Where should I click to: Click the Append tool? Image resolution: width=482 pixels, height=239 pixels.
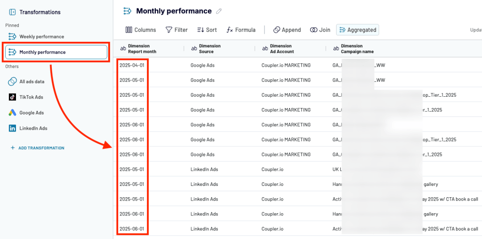[287, 30]
